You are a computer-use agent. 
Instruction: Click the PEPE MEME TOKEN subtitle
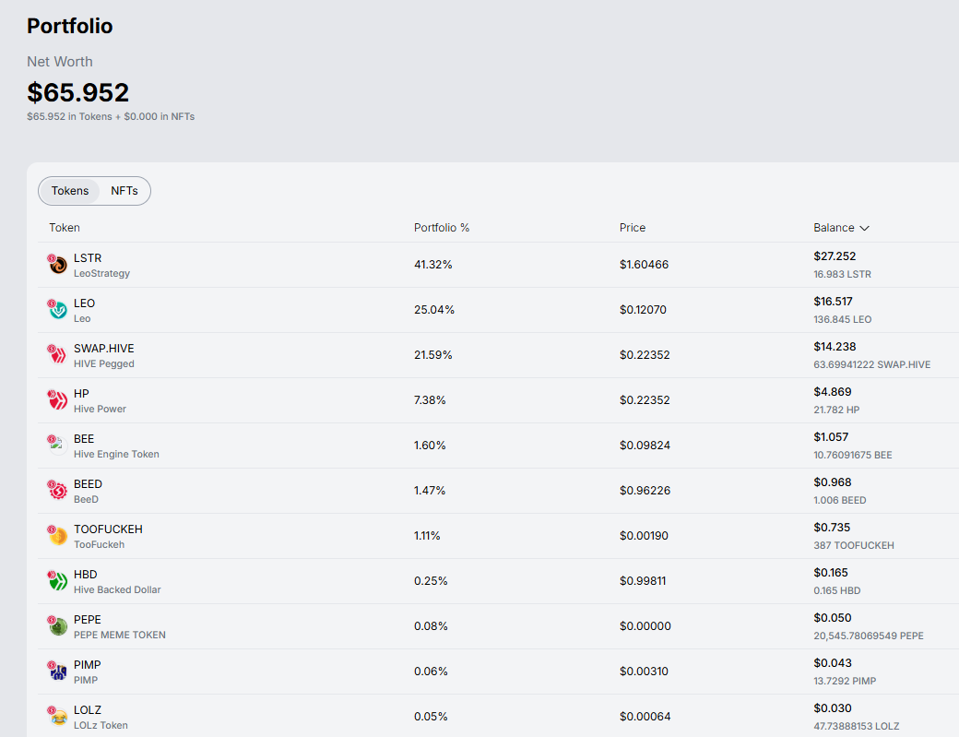pyautogui.click(x=120, y=636)
